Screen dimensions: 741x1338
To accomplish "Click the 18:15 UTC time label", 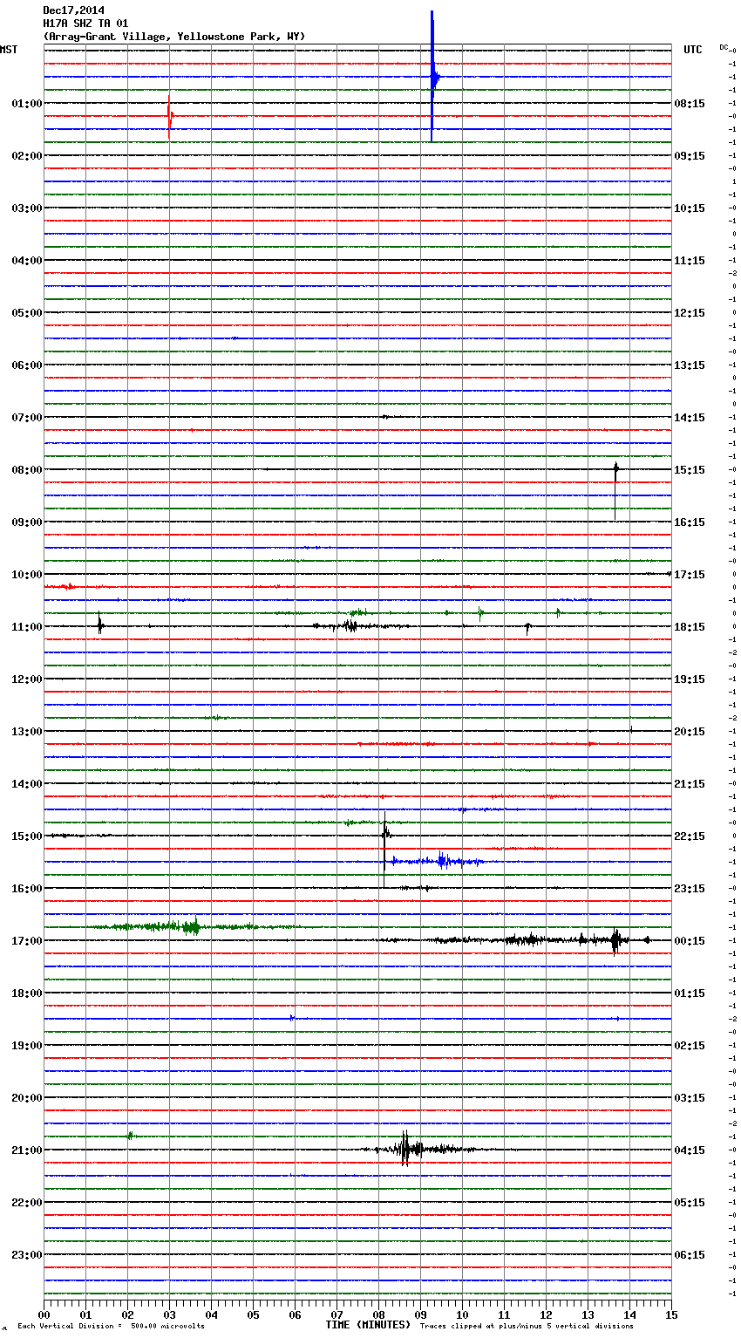I will point(690,627).
